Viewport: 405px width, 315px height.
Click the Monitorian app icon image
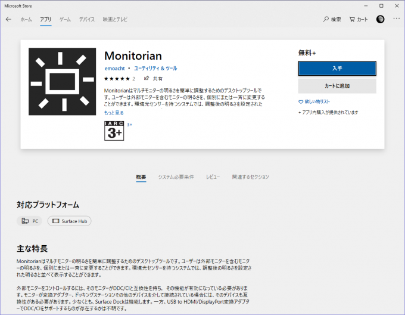pos(63,82)
